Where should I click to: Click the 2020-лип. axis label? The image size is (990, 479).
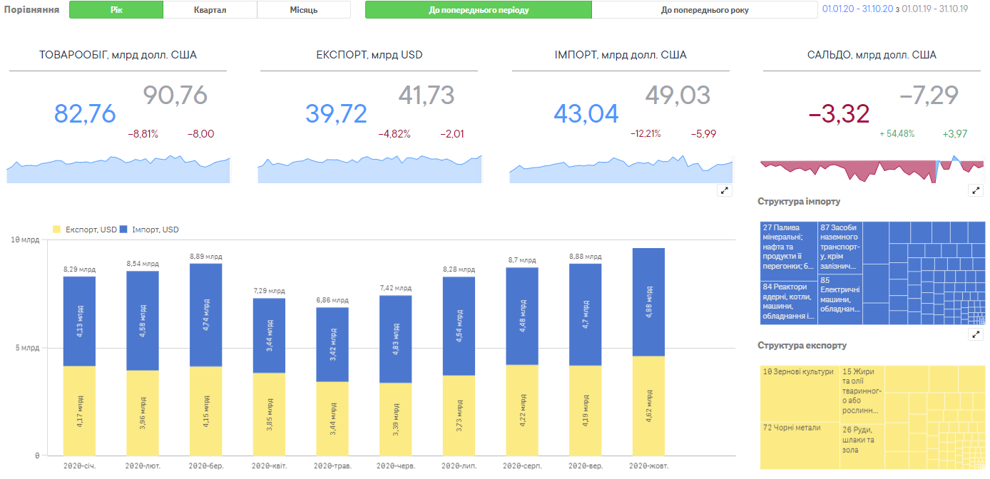(459, 466)
